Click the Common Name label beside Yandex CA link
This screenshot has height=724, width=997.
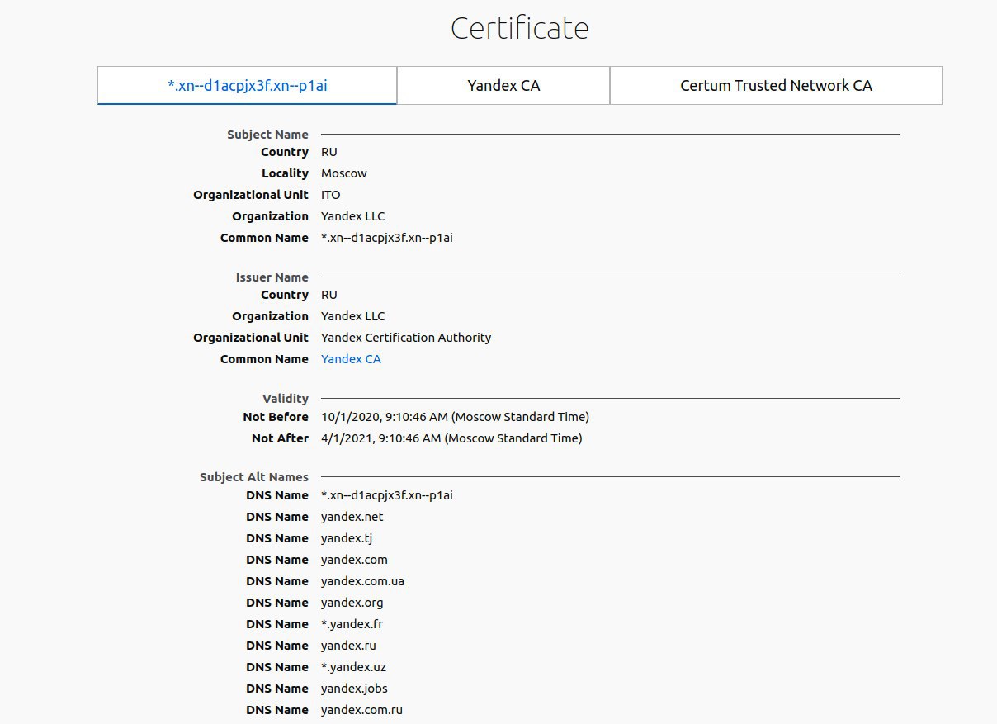tap(264, 359)
